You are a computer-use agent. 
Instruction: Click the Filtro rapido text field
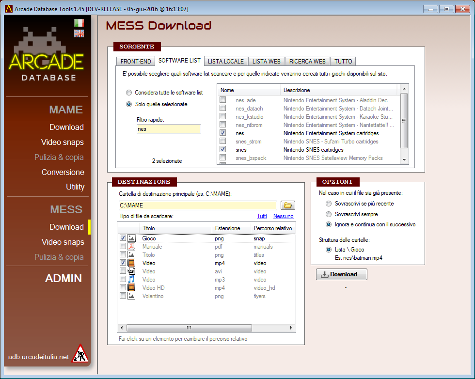[x=169, y=129]
